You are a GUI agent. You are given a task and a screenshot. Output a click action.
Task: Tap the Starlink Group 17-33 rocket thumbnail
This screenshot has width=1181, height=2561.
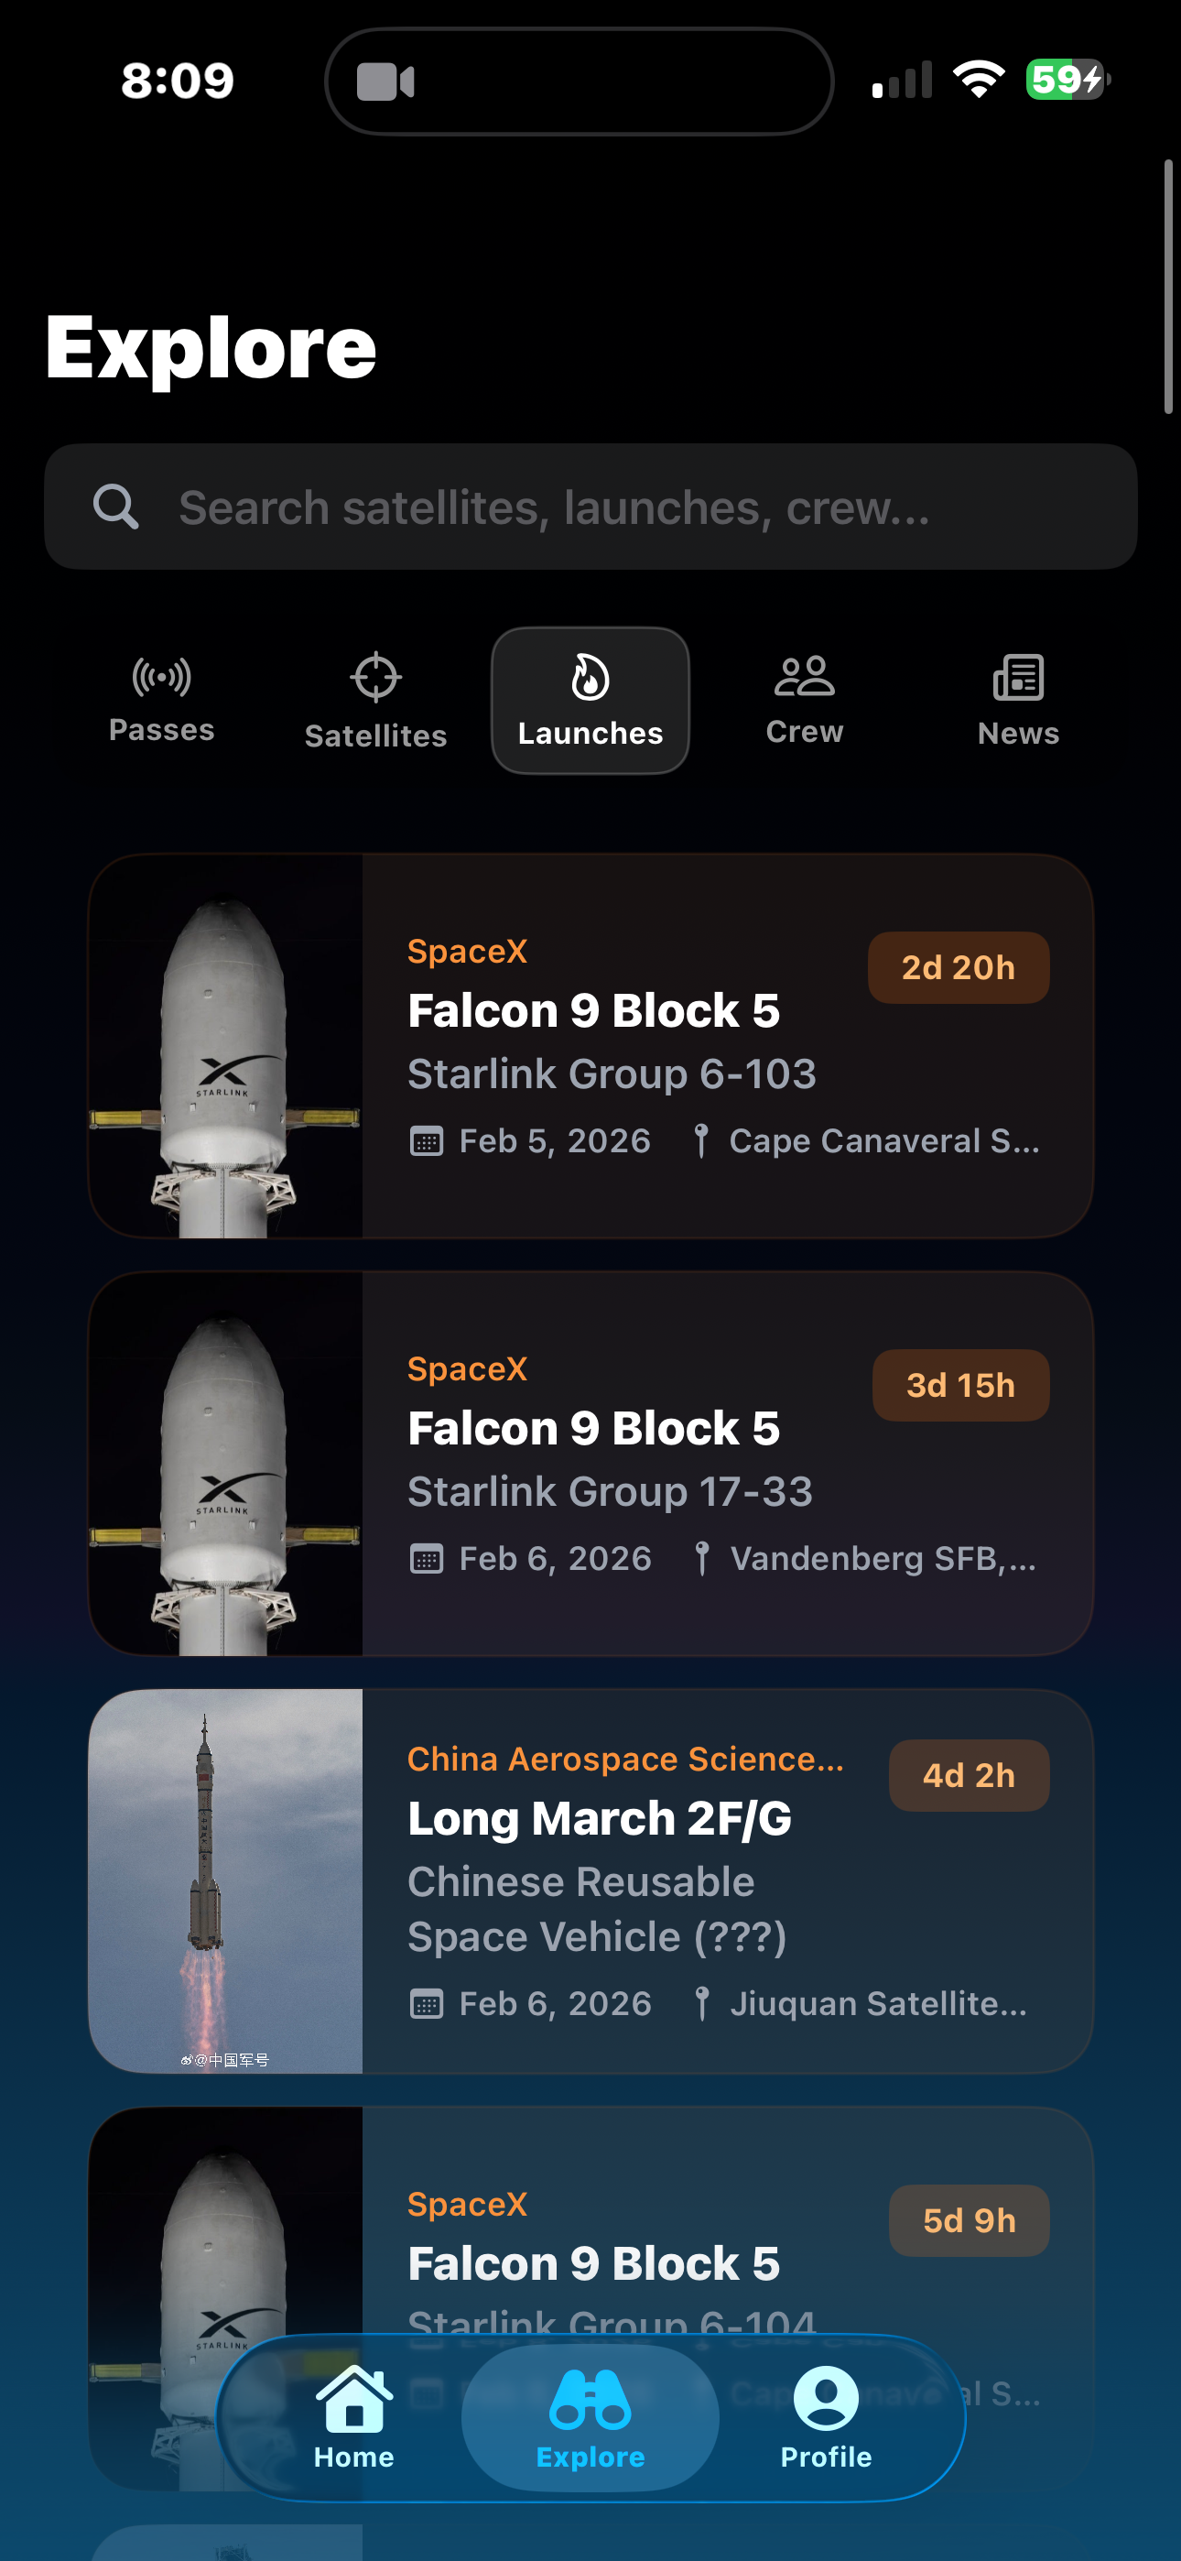pyautogui.click(x=225, y=1462)
